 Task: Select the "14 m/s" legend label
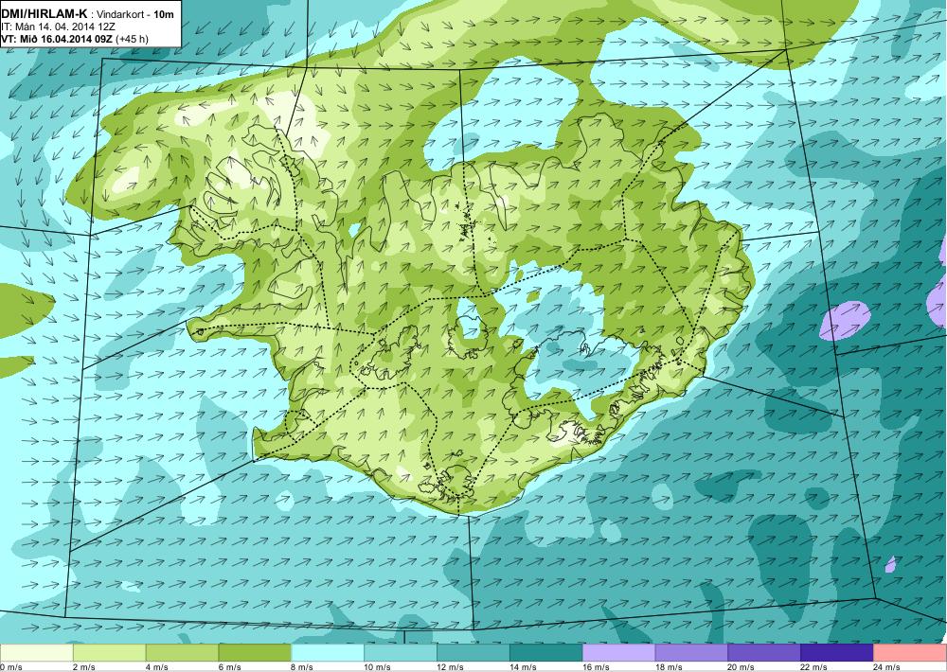[x=523, y=667]
